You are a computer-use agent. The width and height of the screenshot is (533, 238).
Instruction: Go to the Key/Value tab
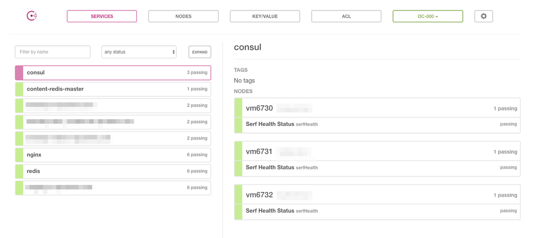point(265,16)
